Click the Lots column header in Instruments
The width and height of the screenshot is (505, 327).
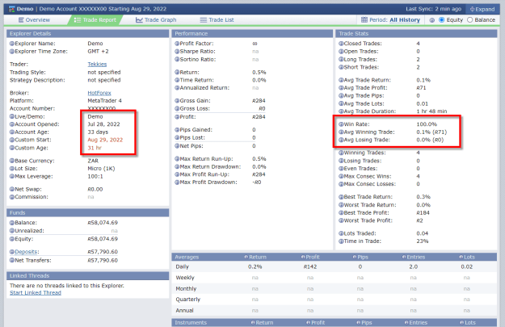(467, 322)
